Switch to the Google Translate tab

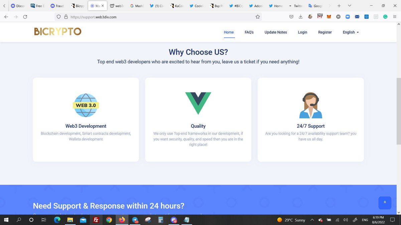[x=315, y=6]
